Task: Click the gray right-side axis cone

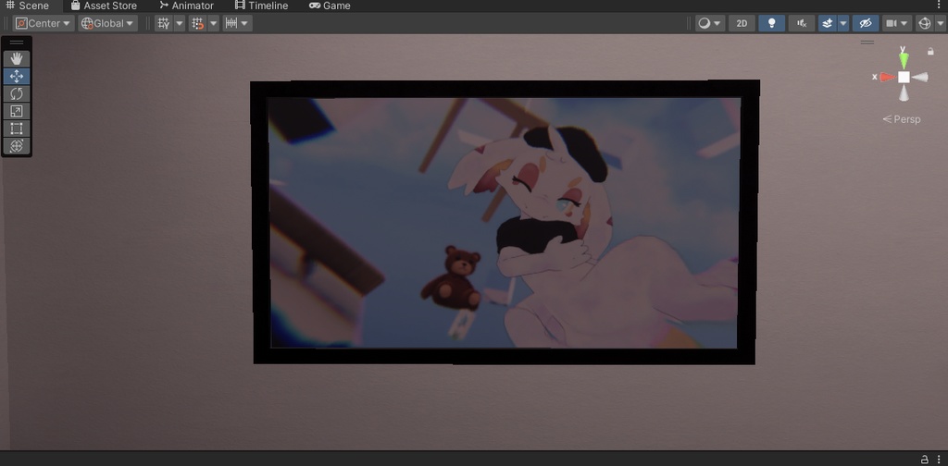Action: (x=919, y=77)
